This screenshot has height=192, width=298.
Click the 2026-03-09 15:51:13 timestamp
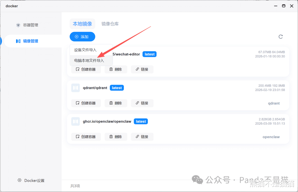pyautogui.click(x=270, y=124)
